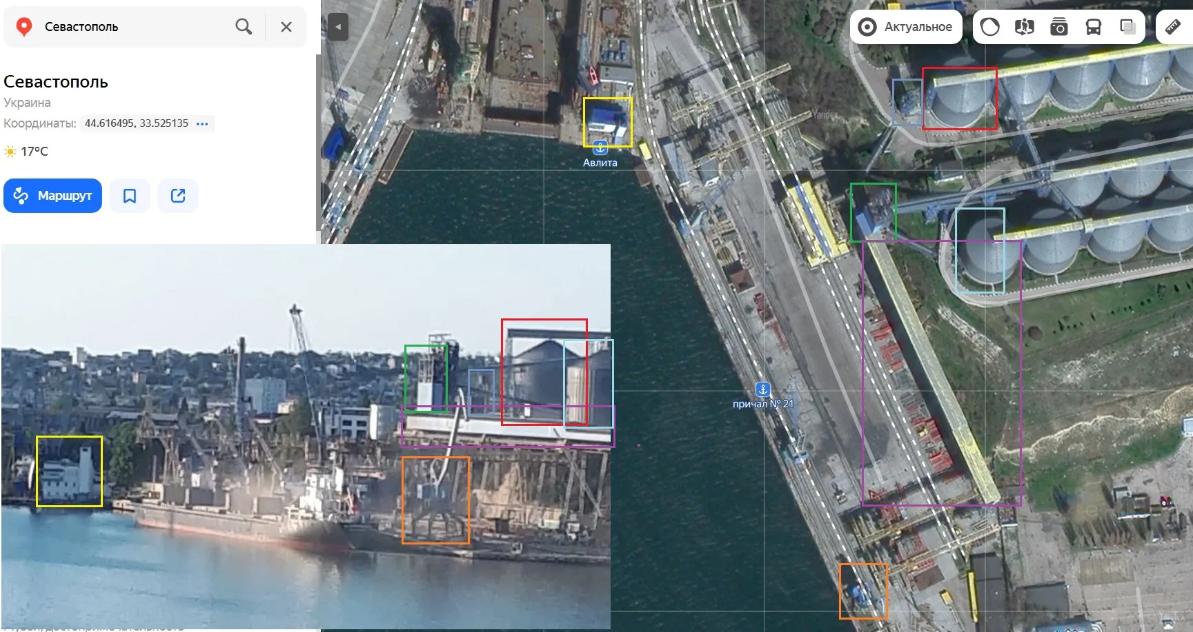
Task: Show photos layer with camera icon
Action: (x=1059, y=27)
